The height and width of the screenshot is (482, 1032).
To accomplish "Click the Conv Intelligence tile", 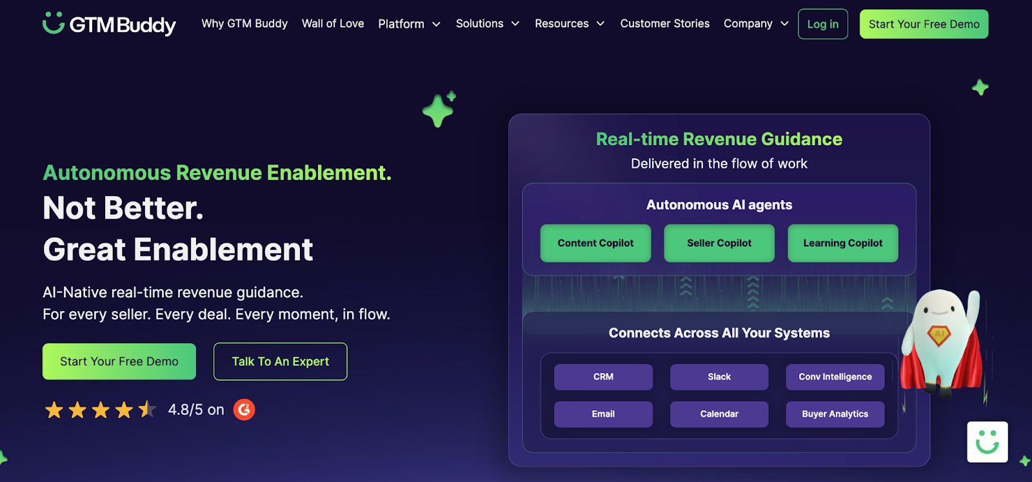I will [835, 377].
